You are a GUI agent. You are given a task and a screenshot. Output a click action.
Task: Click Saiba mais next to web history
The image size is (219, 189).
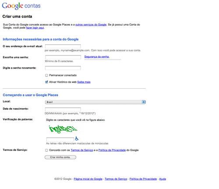[84, 82]
